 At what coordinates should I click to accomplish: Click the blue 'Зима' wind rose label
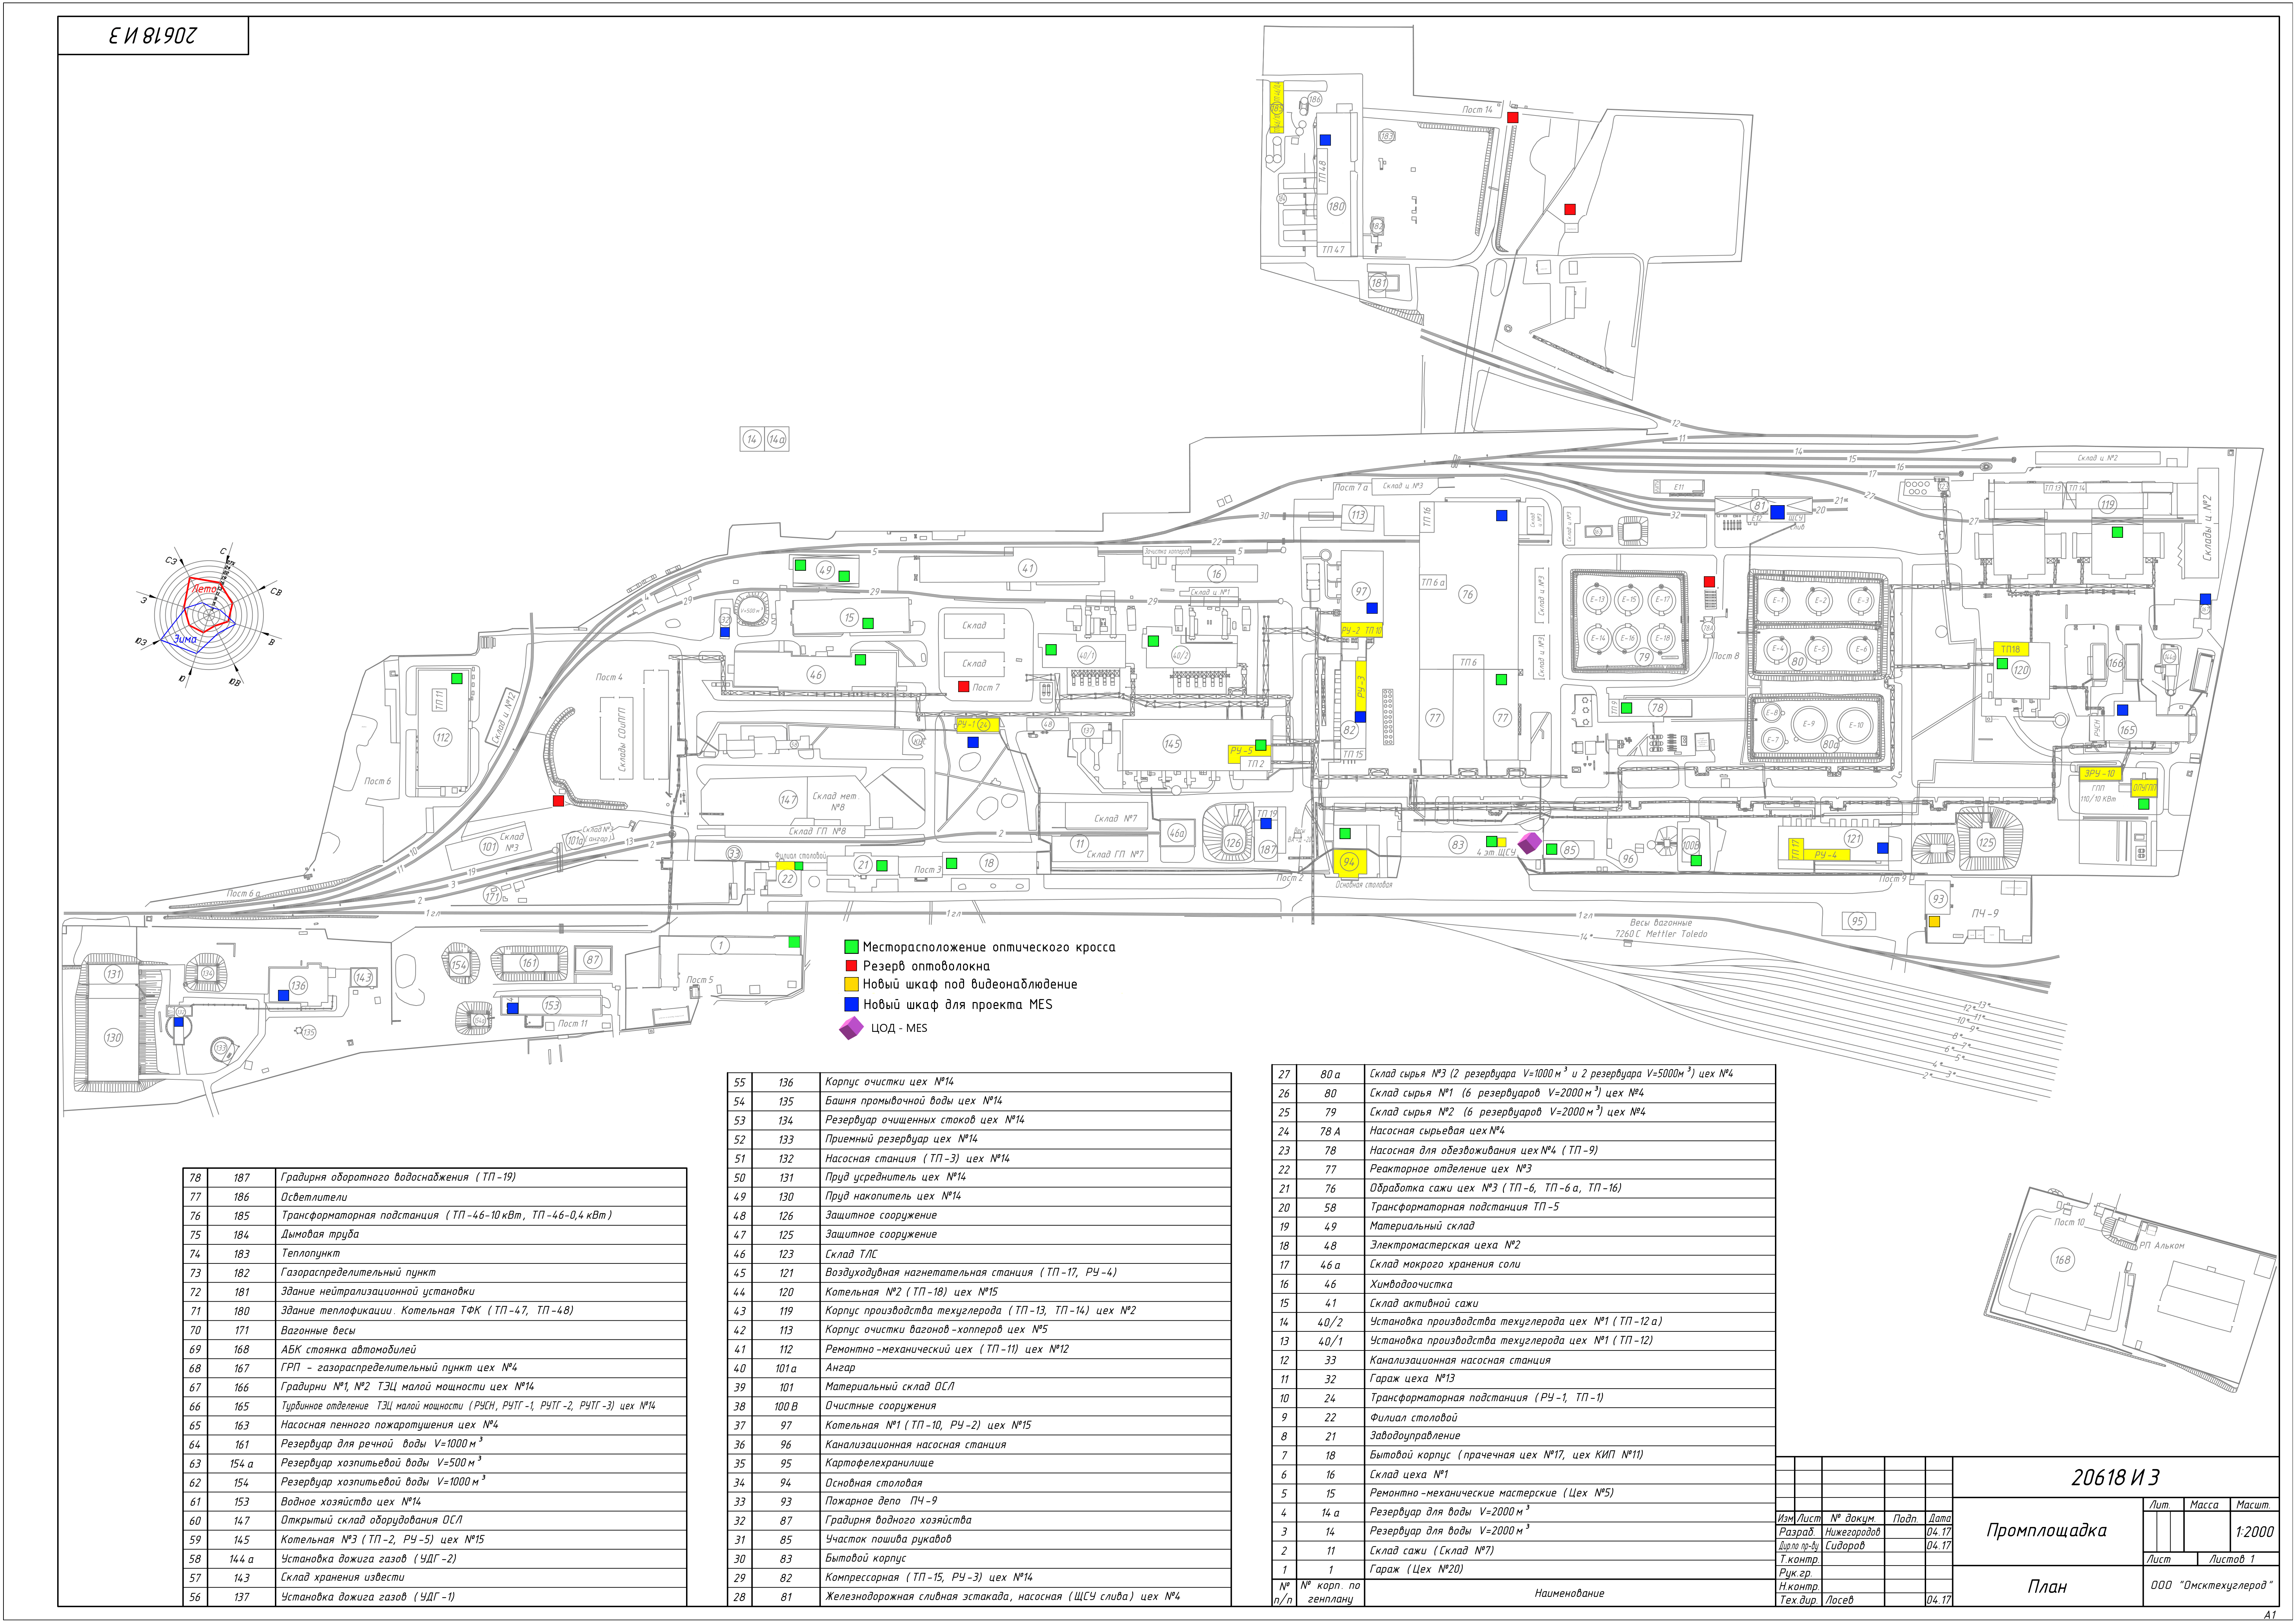click(x=185, y=639)
